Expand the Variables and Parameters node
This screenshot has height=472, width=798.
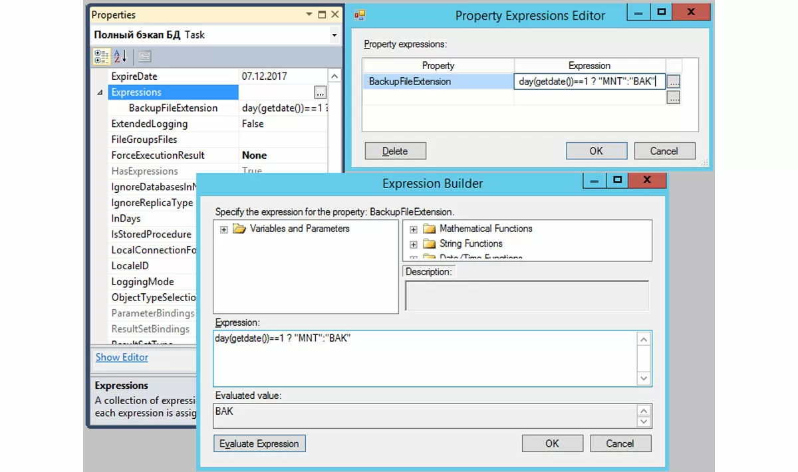point(223,229)
